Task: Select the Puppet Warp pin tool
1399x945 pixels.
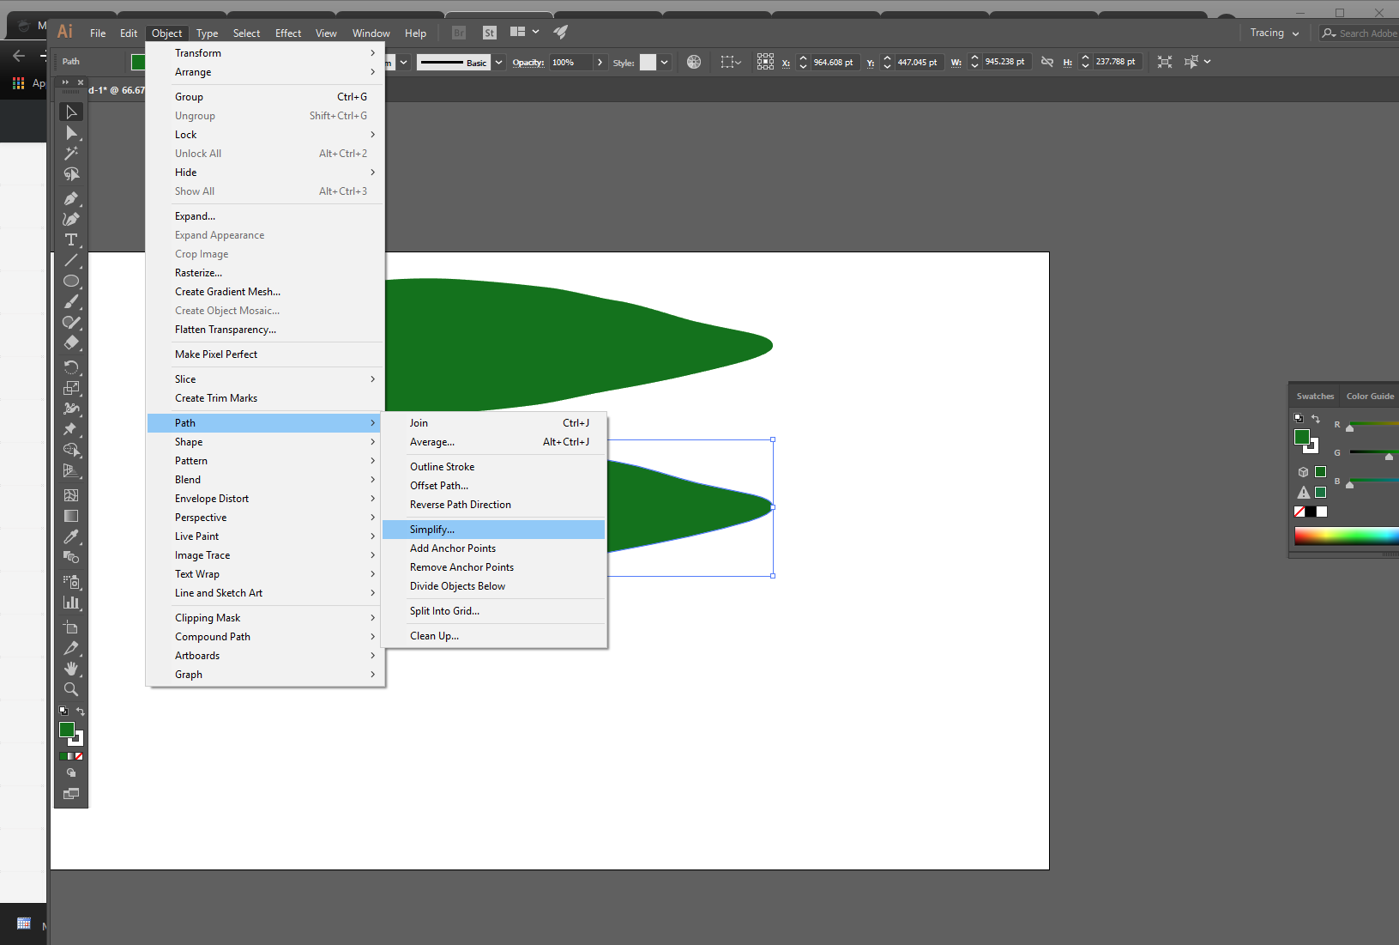Action: 71,428
